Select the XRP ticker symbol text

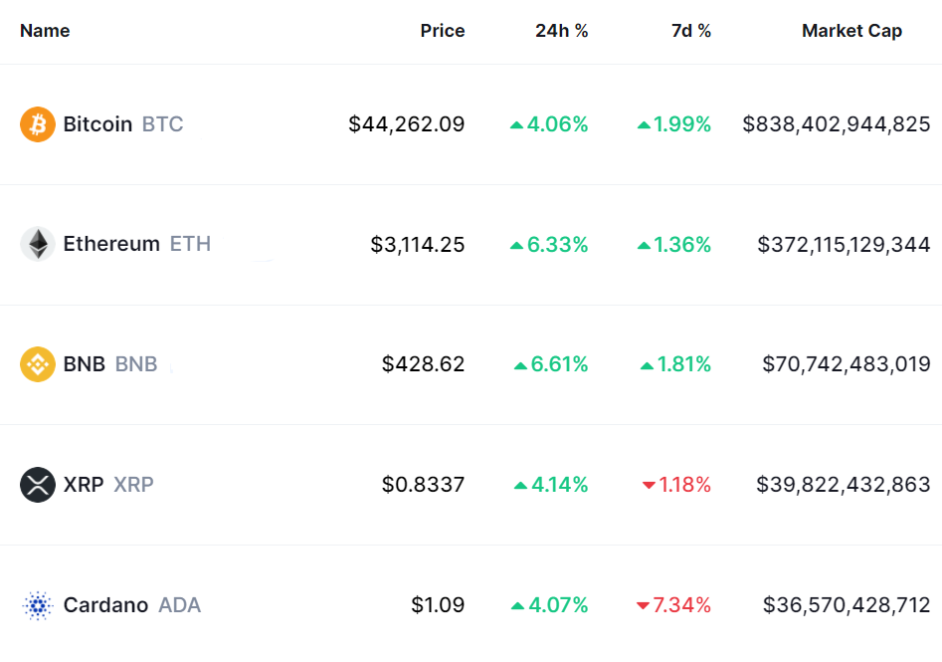133,485
